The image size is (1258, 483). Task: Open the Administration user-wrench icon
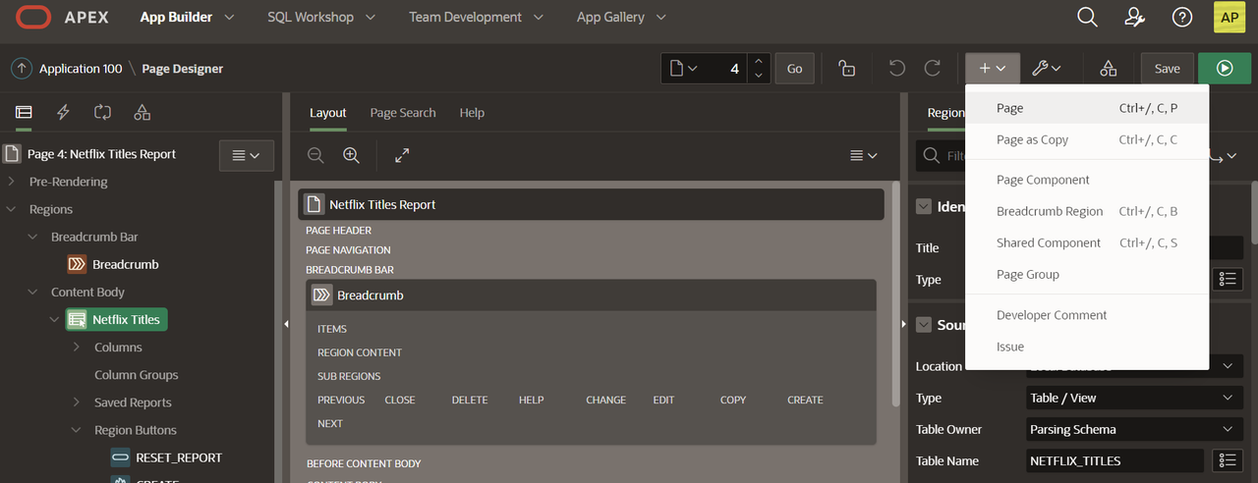[1135, 17]
